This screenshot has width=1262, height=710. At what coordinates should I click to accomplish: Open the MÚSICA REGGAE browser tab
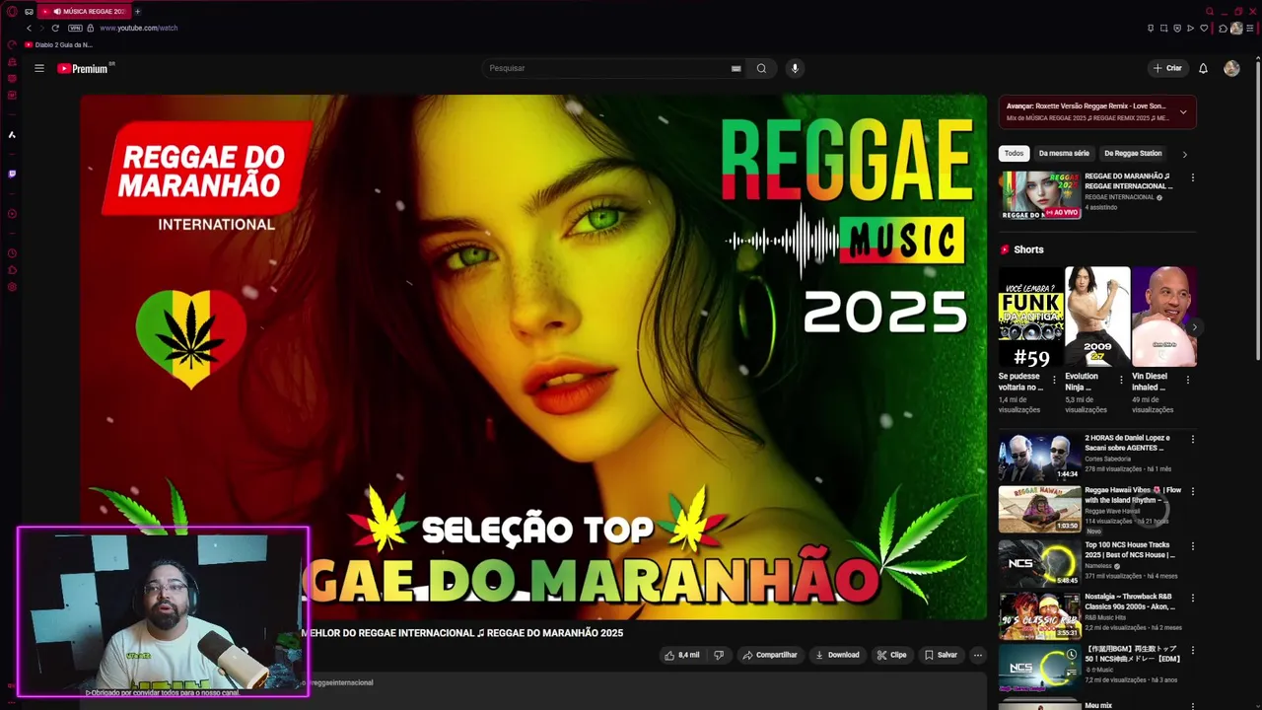tap(87, 11)
